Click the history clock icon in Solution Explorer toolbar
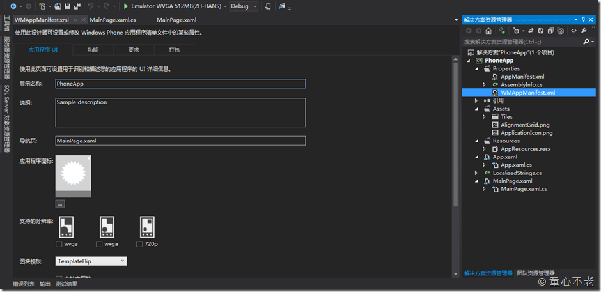The image size is (601, 292). click(517, 31)
